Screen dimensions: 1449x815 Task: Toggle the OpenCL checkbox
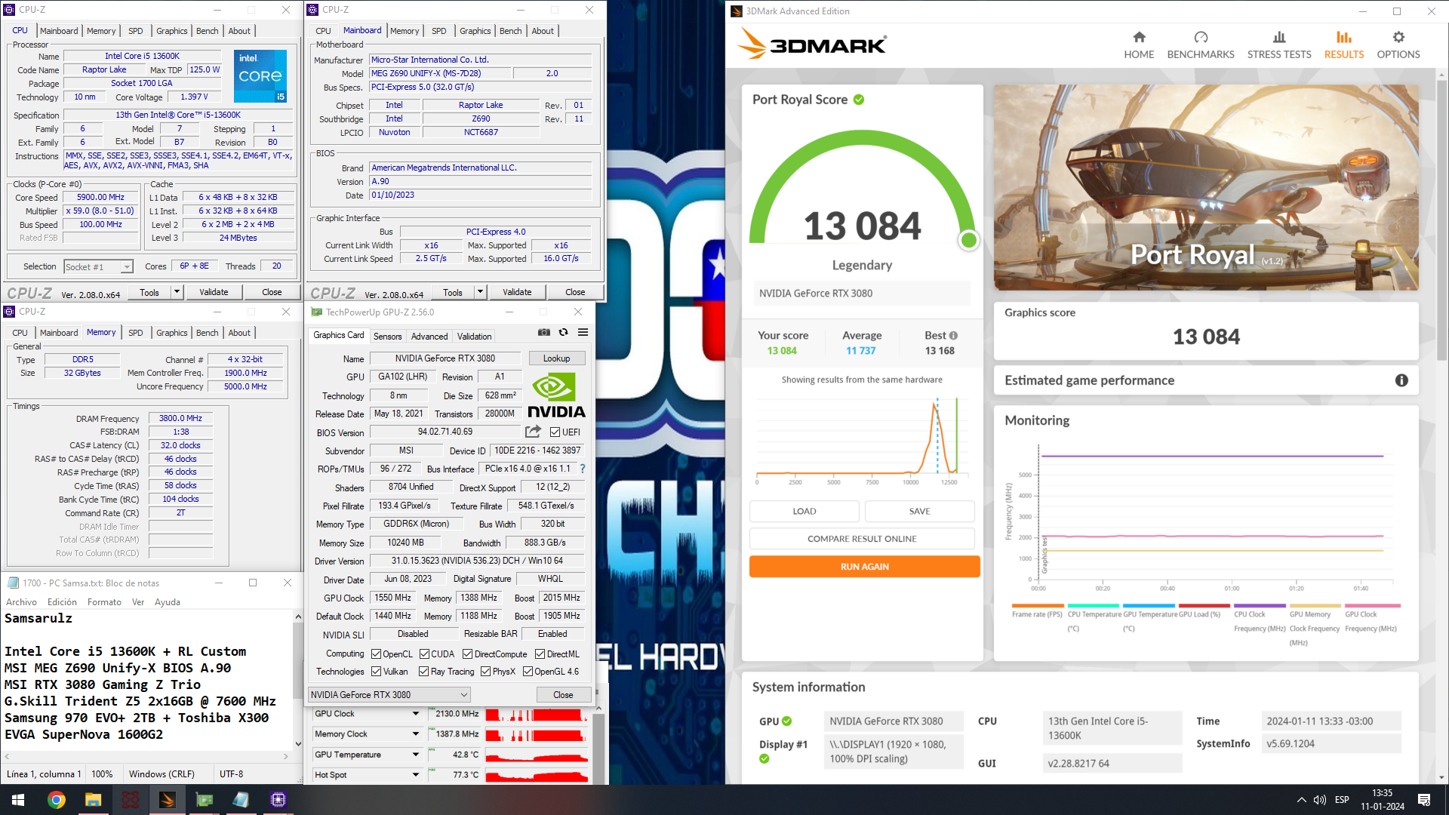376,654
